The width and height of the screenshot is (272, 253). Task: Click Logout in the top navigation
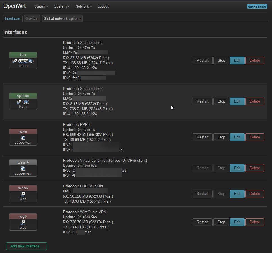103,6
